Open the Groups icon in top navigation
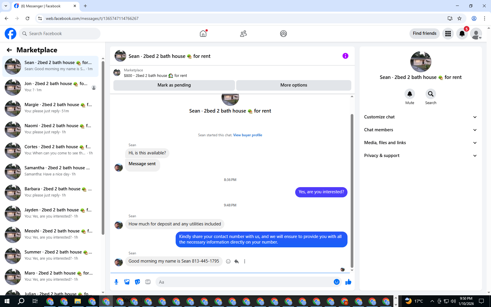Viewport: 491px width, 307px height. pos(283,34)
